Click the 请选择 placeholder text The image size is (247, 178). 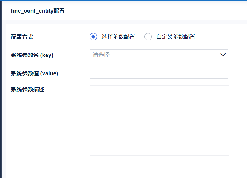pos(101,55)
